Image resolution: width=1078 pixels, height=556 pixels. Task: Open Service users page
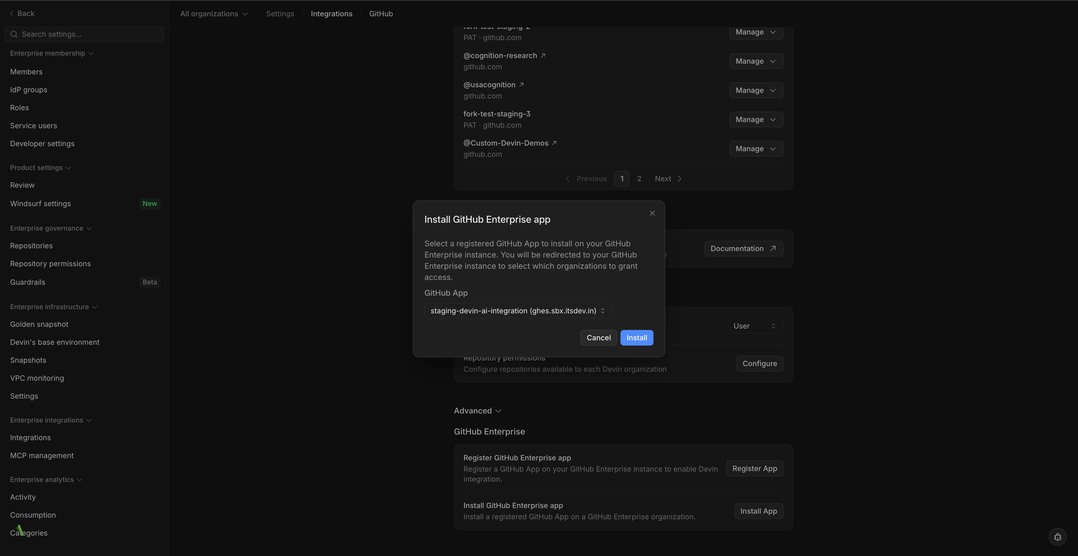(33, 126)
